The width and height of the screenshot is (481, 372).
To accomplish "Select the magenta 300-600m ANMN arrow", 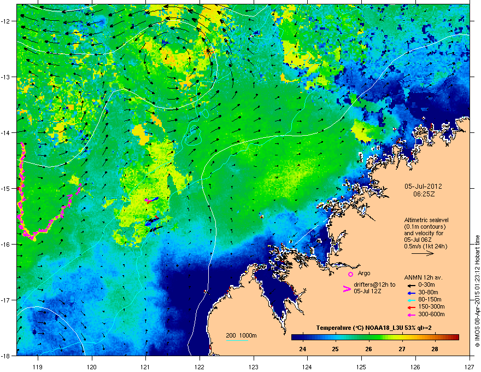I will coord(410,315).
